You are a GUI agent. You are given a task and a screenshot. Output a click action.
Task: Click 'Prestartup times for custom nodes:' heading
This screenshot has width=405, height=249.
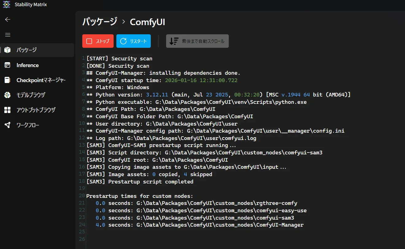140,196
